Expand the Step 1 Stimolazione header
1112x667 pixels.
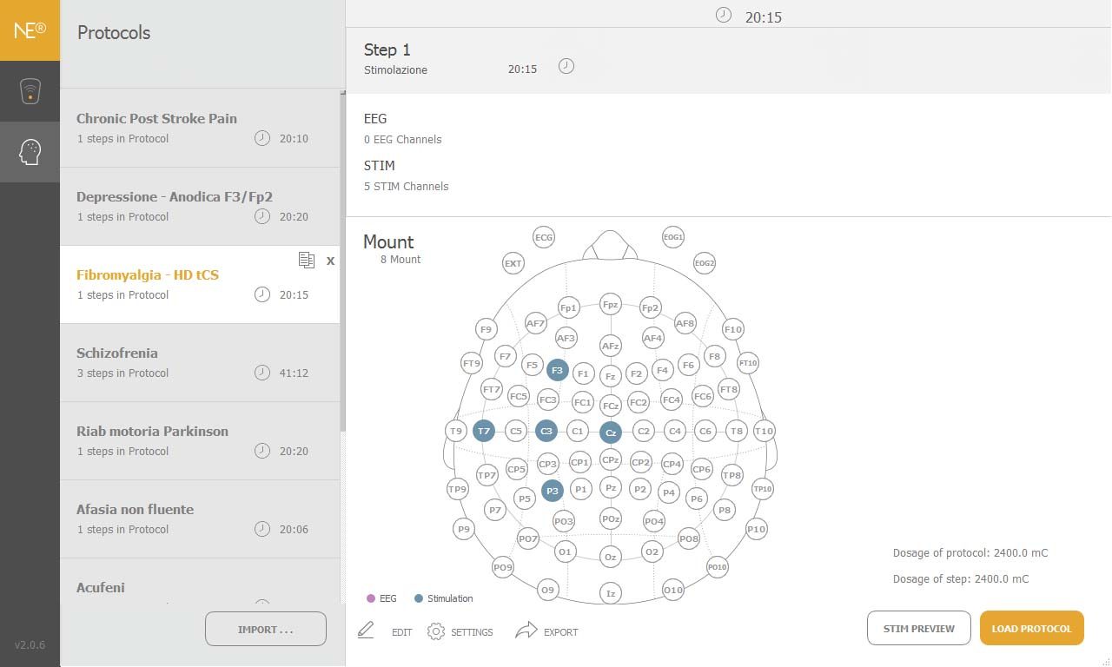coord(728,59)
